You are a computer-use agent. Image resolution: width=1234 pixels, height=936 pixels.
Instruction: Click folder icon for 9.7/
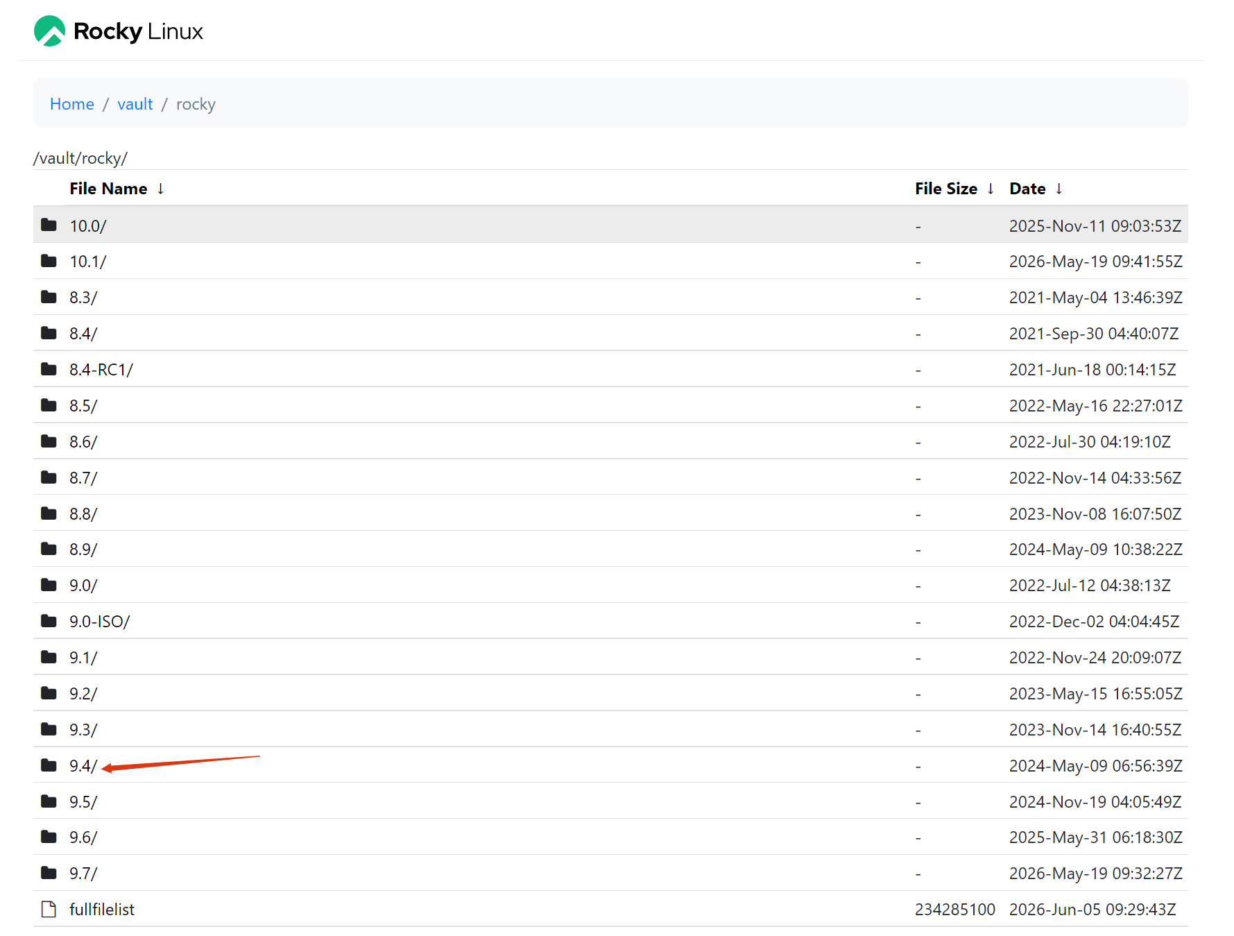pyautogui.click(x=49, y=873)
